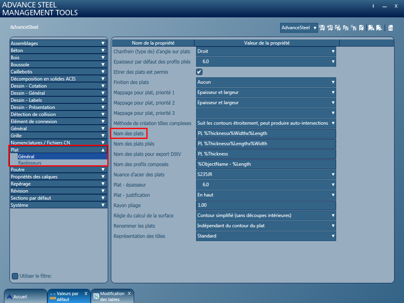Click the import icon with left arrow
This screenshot has width=404, height=303.
pyautogui.click(x=379, y=28)
